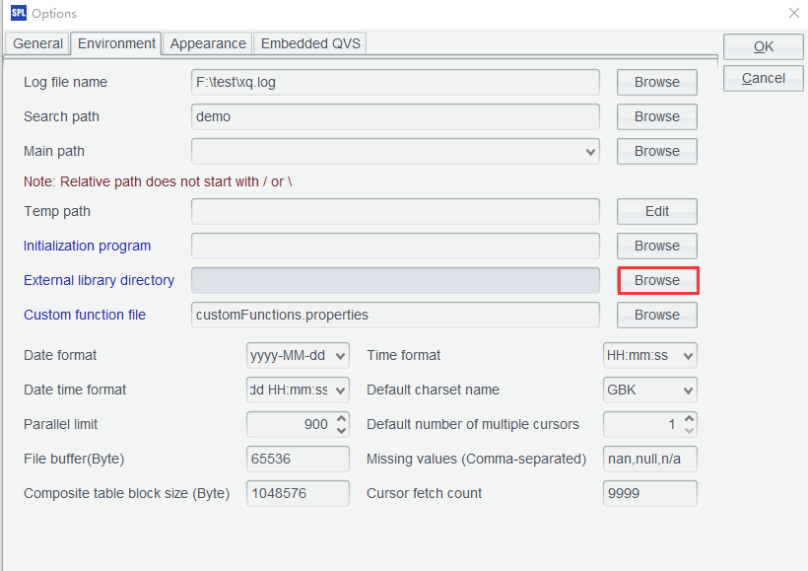This screenshot has width=808, height=571.
Task: Focus the Cursor fetch count field
Action: (x=649, y=493)
